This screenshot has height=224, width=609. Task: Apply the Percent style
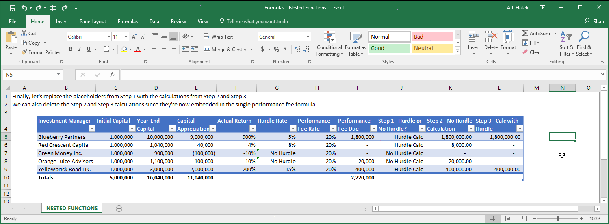click(x=276, y=49)
